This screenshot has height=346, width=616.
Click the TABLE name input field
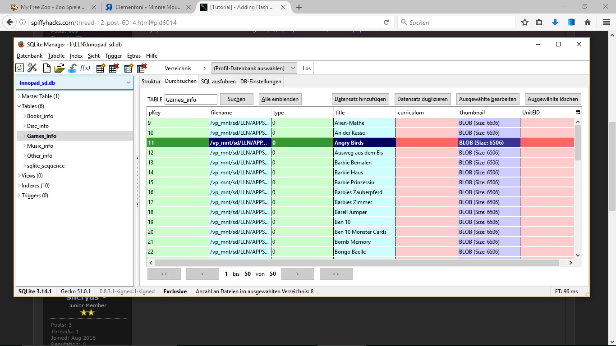[191, 100]
